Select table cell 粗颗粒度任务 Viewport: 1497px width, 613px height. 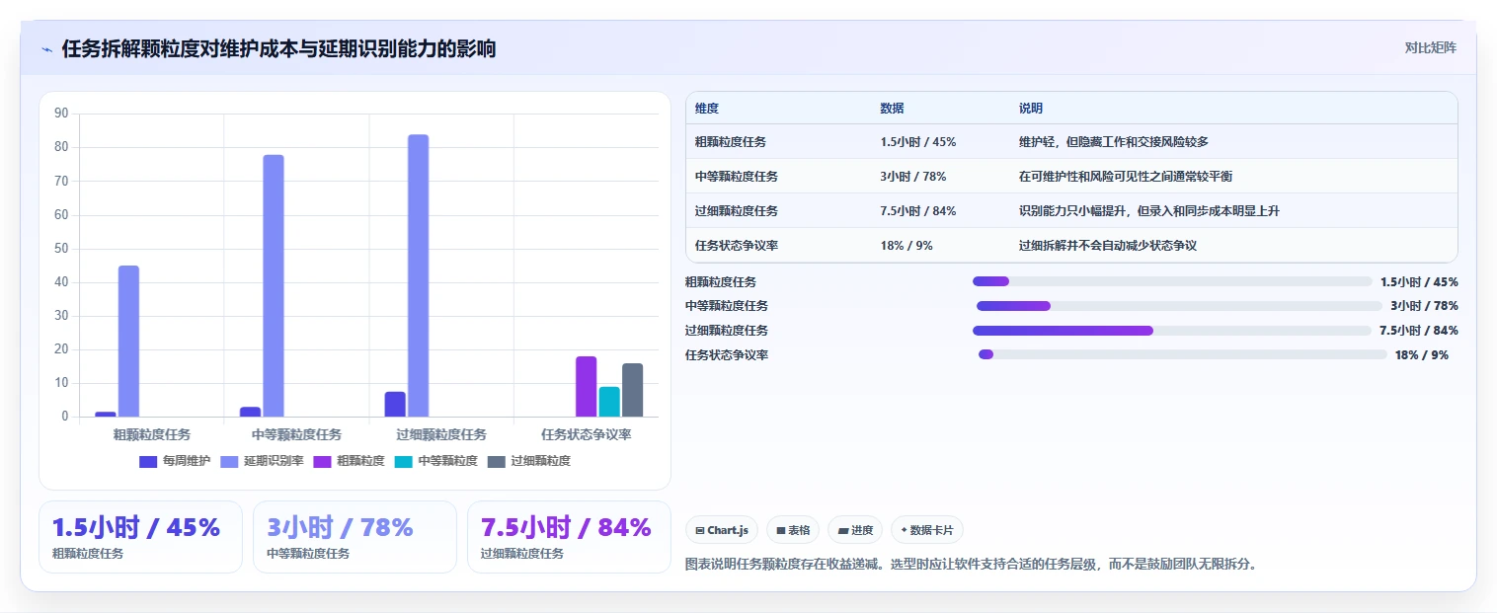(731, 142)
